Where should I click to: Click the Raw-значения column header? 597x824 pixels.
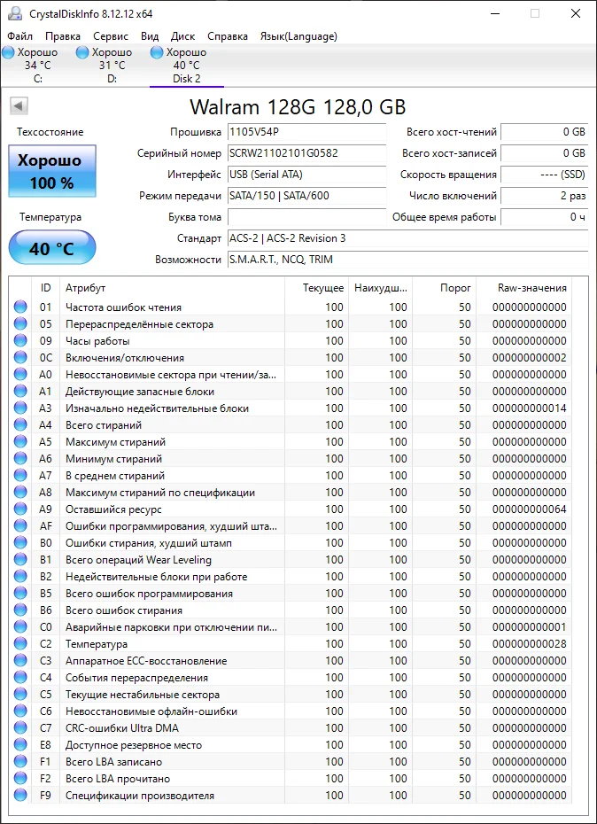point(524,288)
